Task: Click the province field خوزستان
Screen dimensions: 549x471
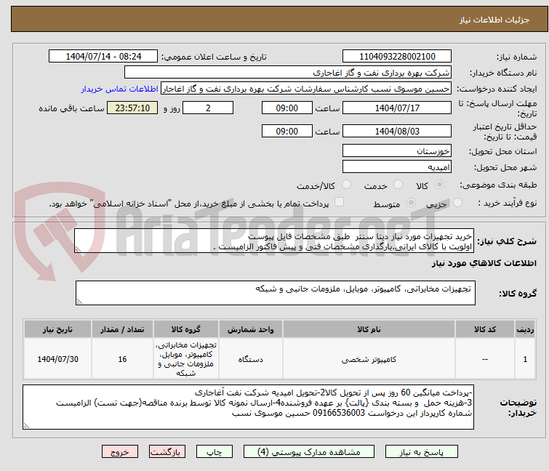Action: point(397,150)
